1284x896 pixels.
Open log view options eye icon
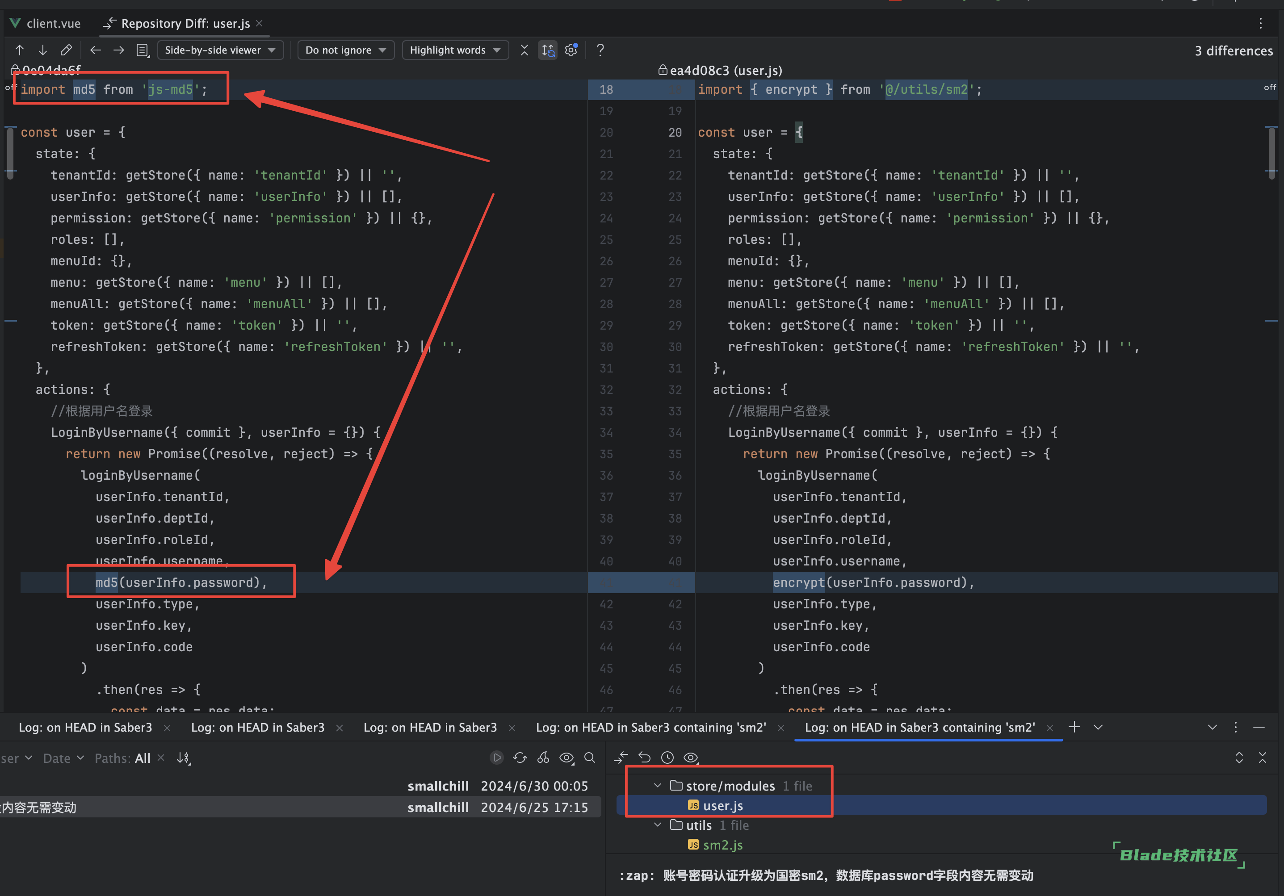[x=566, y=758]
